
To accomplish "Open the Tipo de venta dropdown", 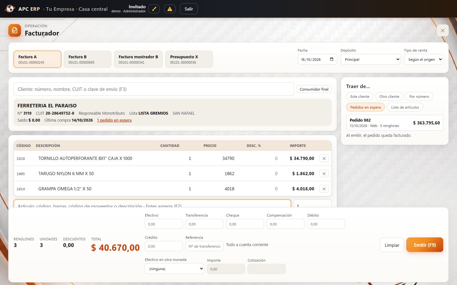I will click(x=423, y=59).
